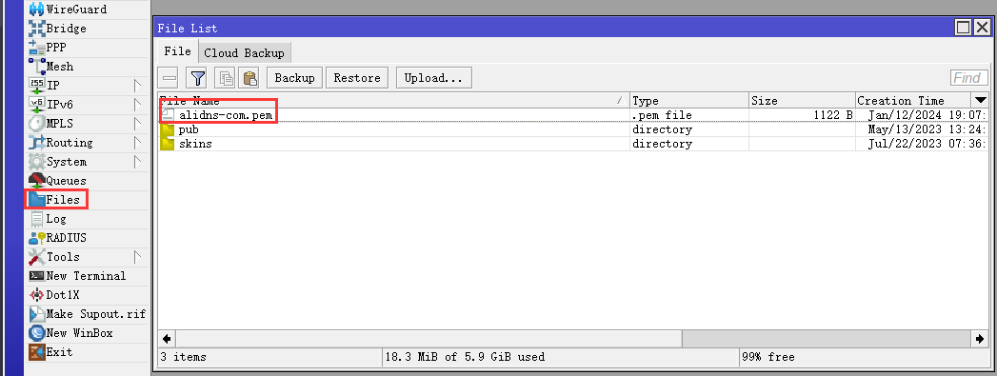Open the Bridge sidebar item
This screenshot has width=997, height=376.
pos(58,29)
